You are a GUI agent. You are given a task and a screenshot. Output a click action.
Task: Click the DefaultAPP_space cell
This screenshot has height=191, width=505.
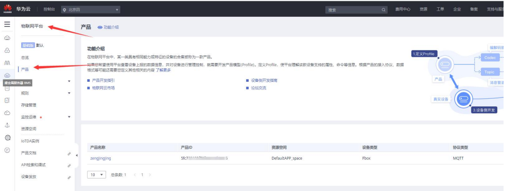point(287,158)
